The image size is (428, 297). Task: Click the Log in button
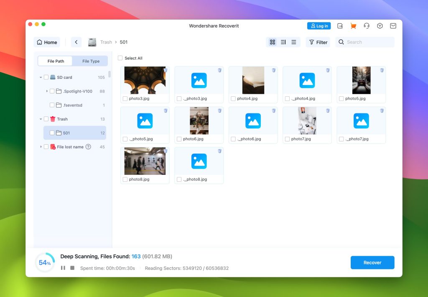tap(319, 26)
